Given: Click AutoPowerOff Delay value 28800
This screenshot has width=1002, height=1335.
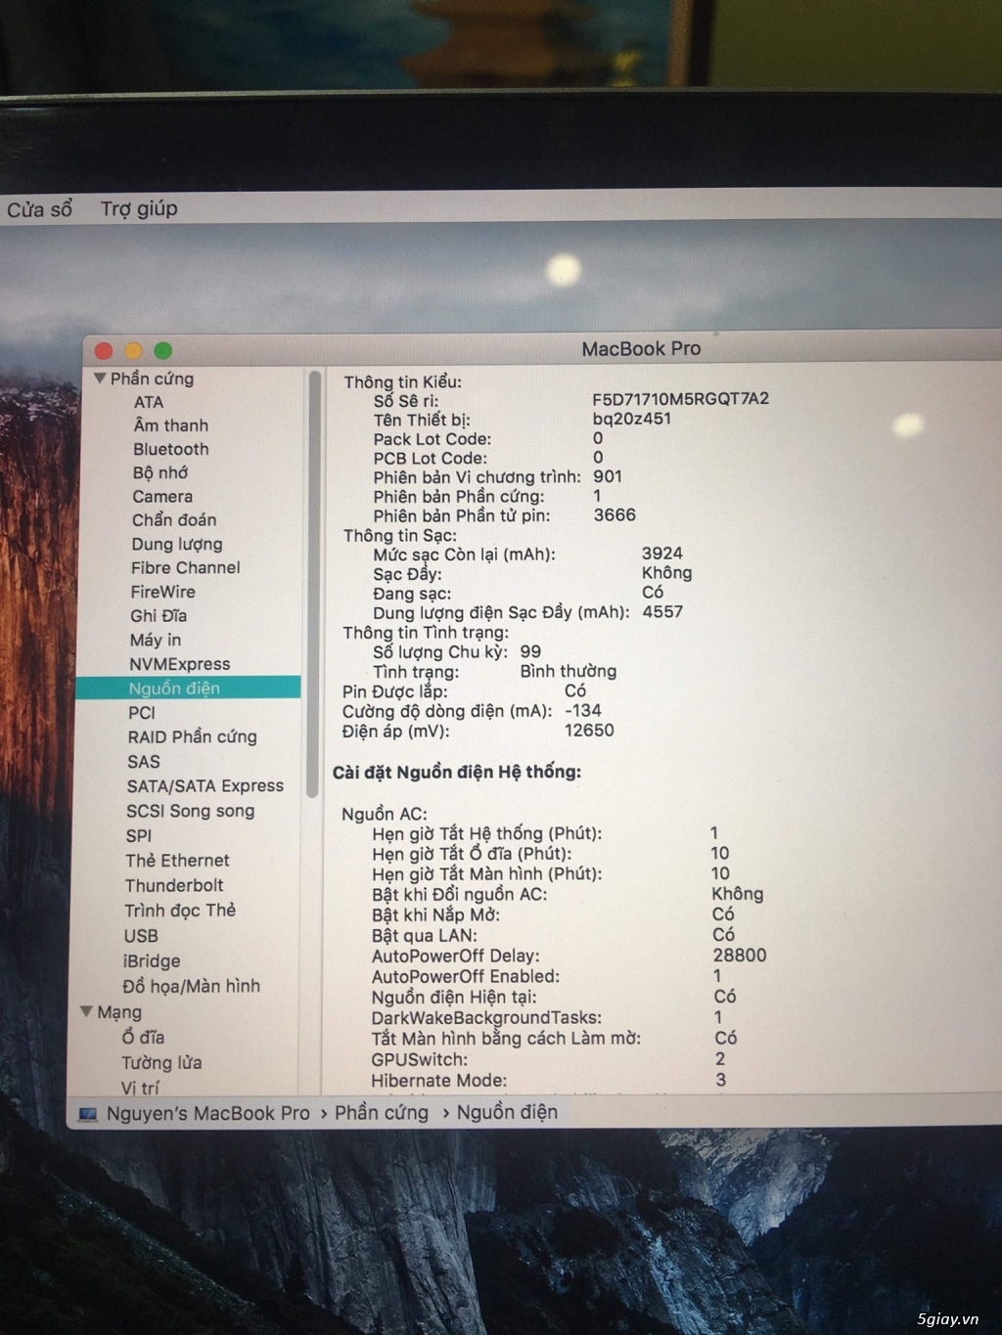Looking at the screenshot, I should point(740,955).
